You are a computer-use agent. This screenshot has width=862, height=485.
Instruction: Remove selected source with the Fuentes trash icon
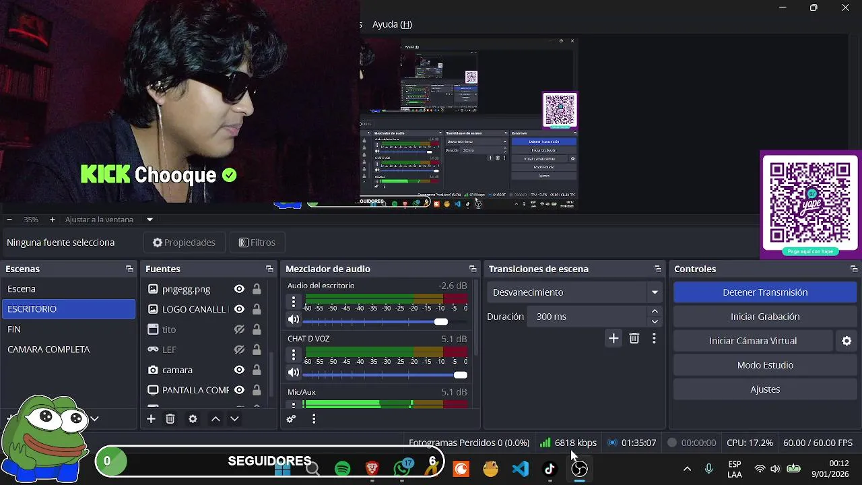coord(170,419)
